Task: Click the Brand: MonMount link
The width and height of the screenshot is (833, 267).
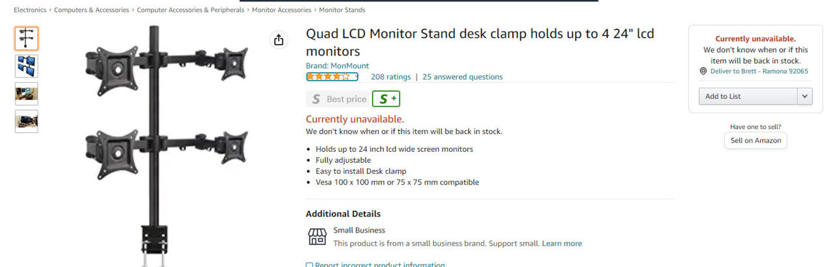Action: pyautogui.click(x=338, y=66)
